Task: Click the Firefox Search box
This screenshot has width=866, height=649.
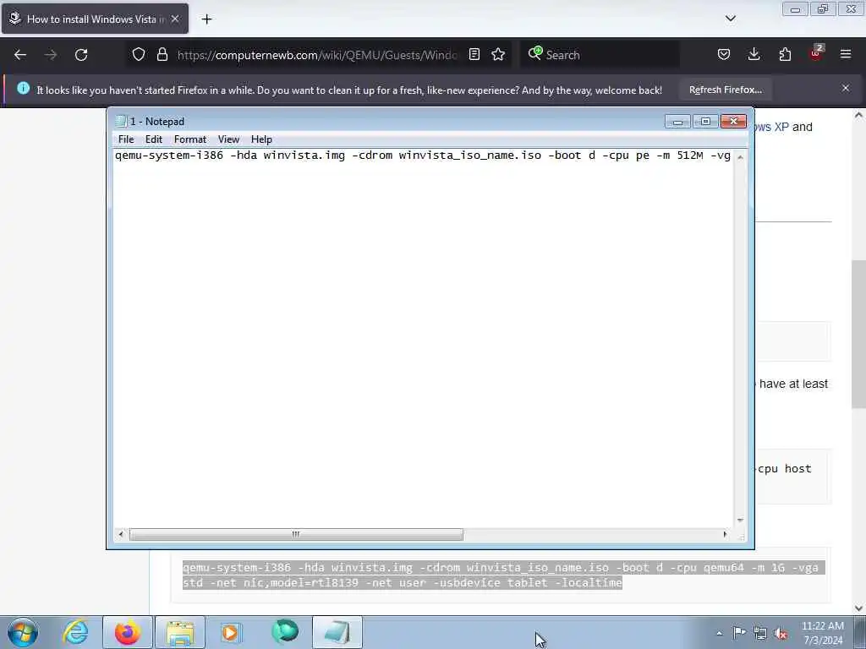Action: click(x=600, y=55)
